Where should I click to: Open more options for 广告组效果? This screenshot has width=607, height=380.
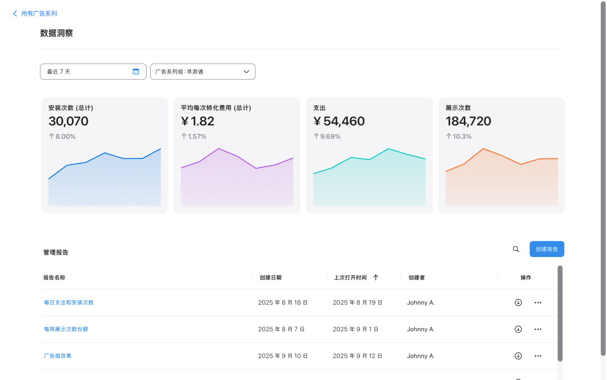pos(538,356)
